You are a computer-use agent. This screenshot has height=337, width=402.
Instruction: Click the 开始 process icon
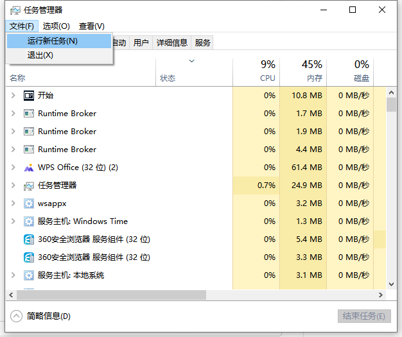pyautogui.click(x=29, y=96)
